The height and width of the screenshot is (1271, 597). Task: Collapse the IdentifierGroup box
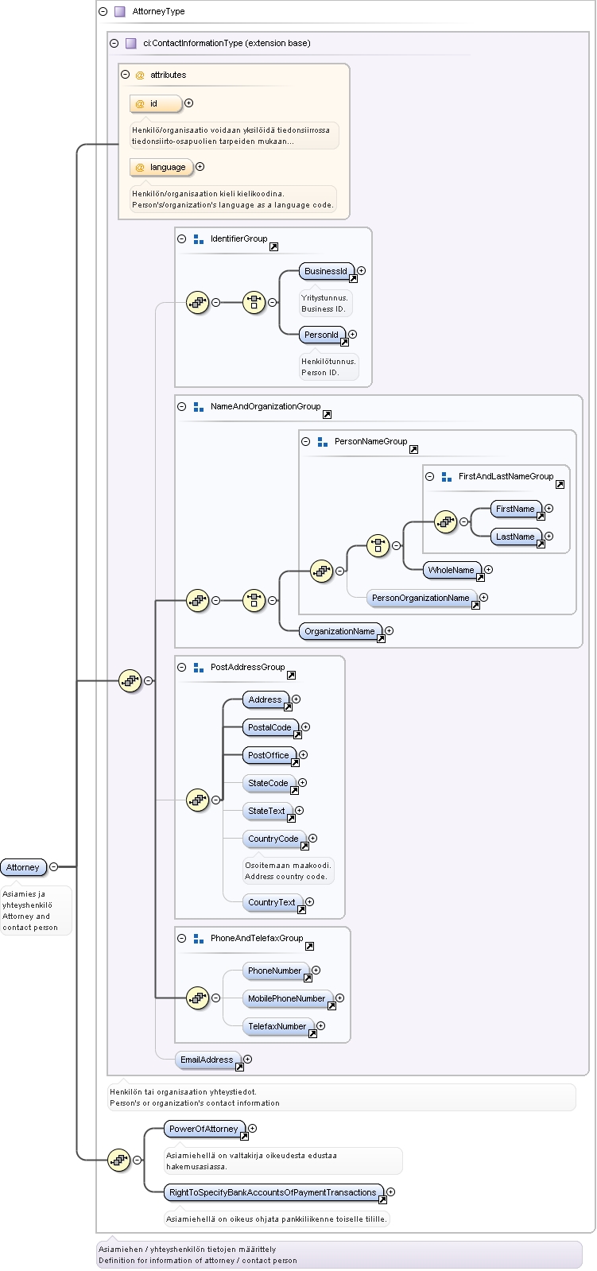pyautogui.click(x=181, y=238)
